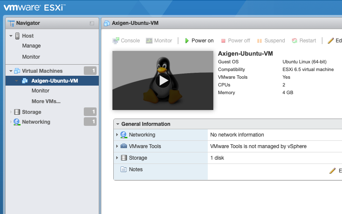Click the VMware Tools 'Yes' value
This screenshot has height=214, width=342.
click(x=286, y=77)
